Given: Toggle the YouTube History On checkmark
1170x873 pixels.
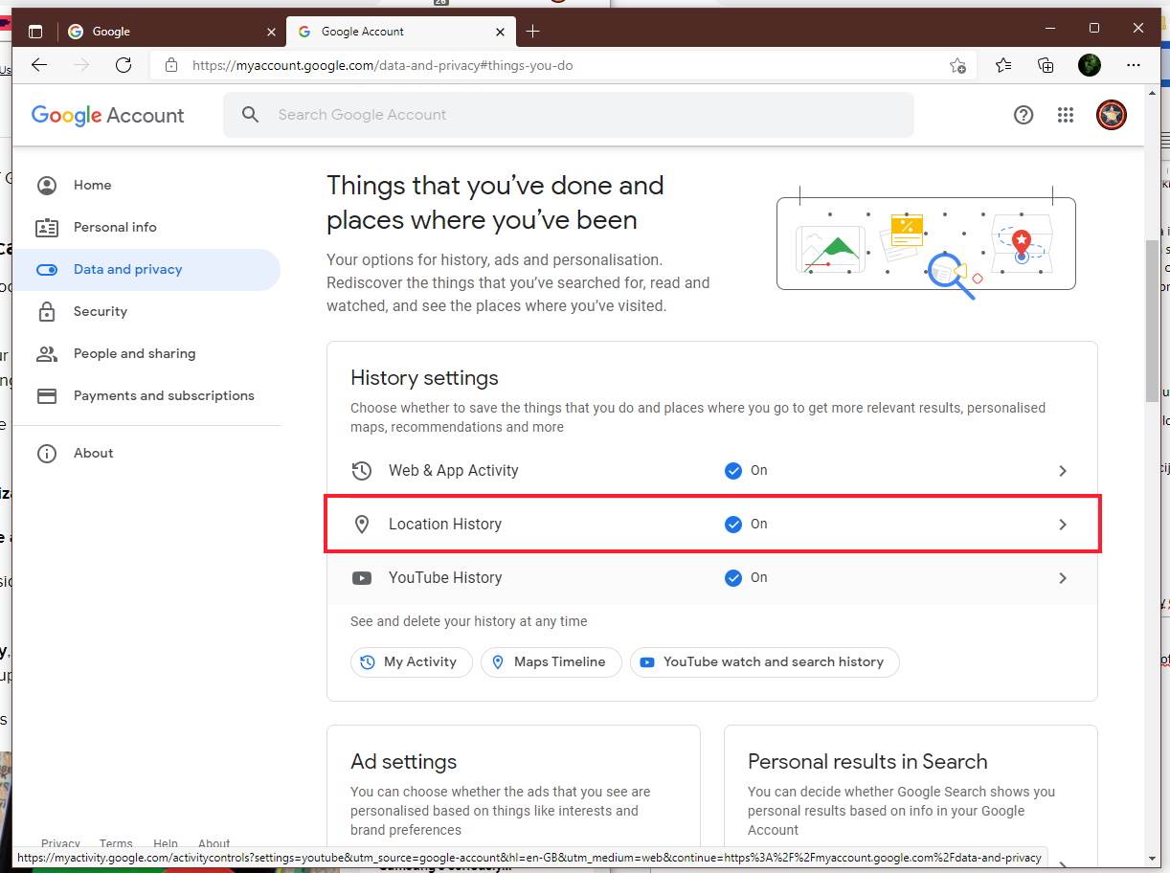Looking at the screenshot, I should point(733,578).
